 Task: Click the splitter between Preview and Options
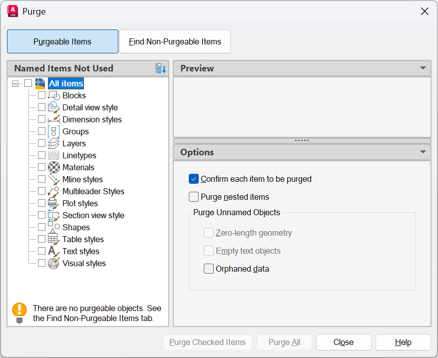302,141
